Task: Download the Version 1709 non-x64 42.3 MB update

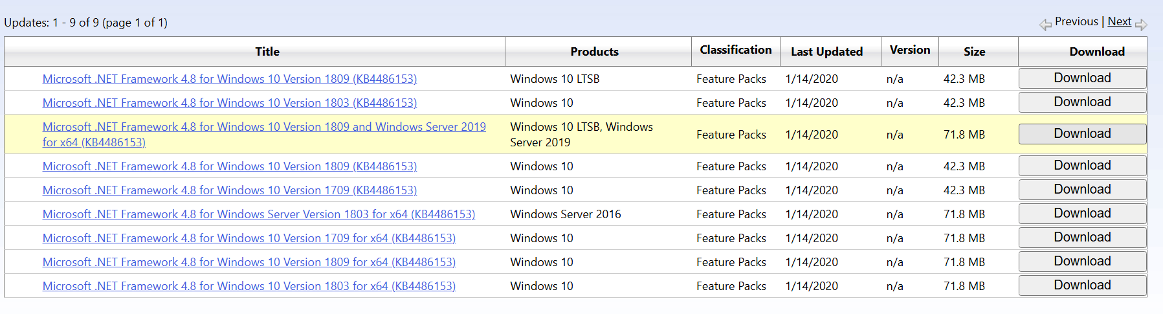Action: pyautogui.click(x=1082, y=190)
